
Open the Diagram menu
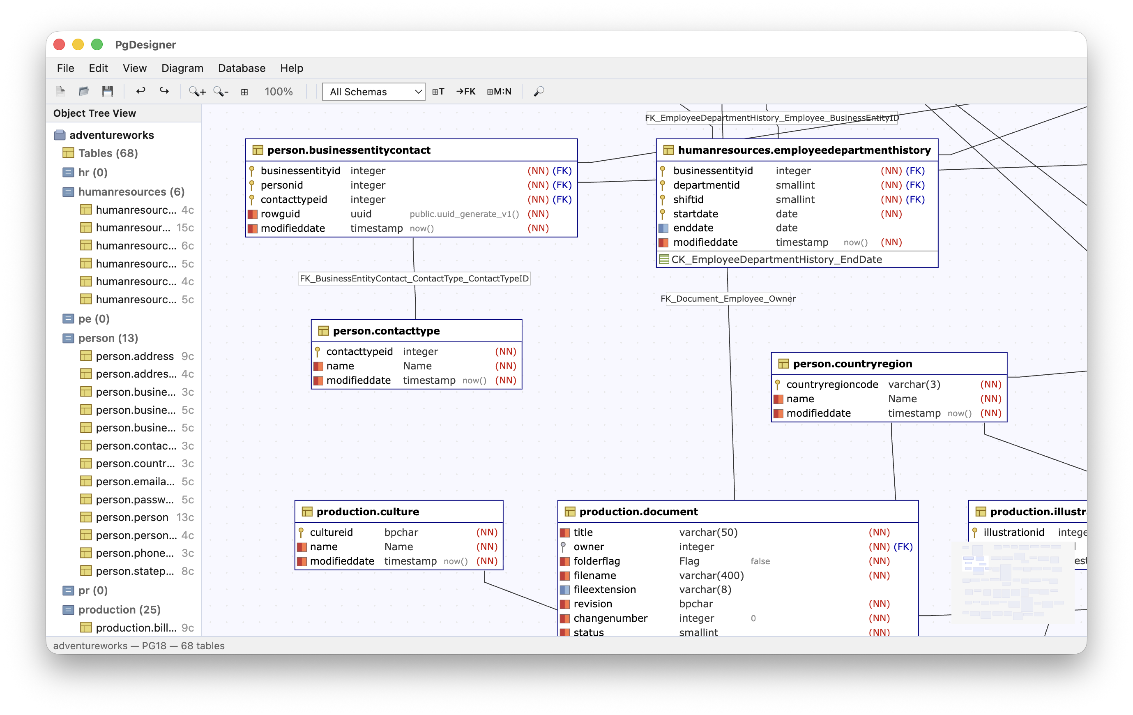182,68
